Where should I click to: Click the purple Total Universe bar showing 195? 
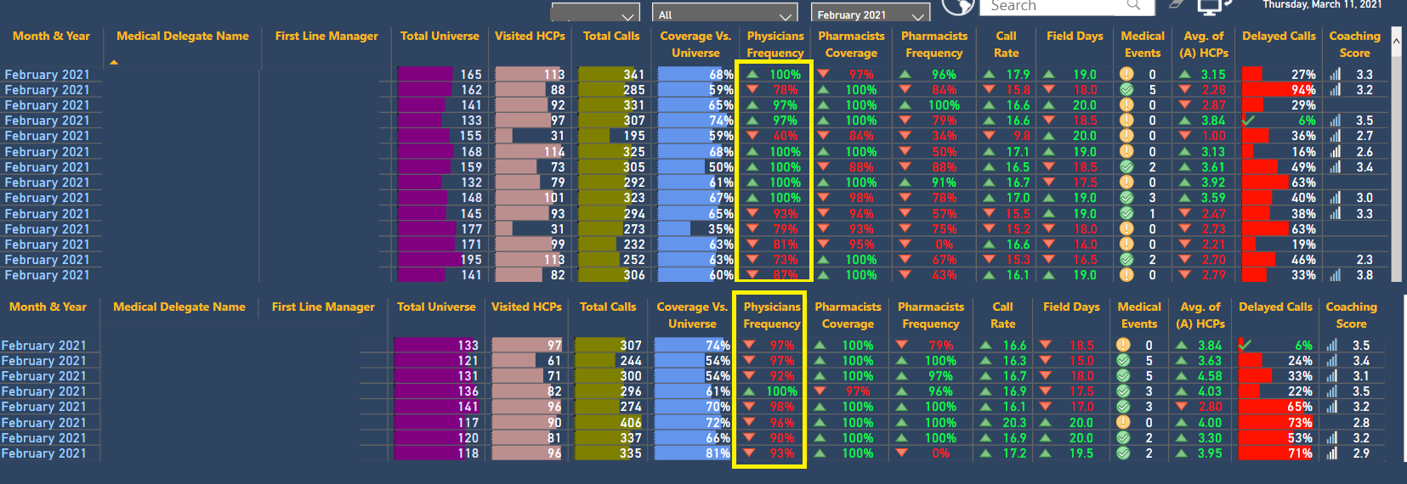click(428, 260)
